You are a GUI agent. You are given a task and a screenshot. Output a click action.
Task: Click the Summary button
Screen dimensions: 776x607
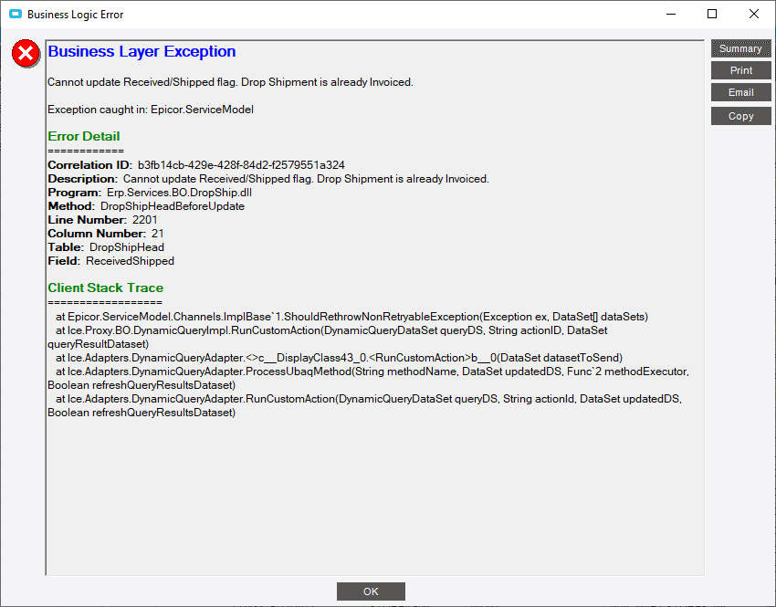click(x=741, y=48)
